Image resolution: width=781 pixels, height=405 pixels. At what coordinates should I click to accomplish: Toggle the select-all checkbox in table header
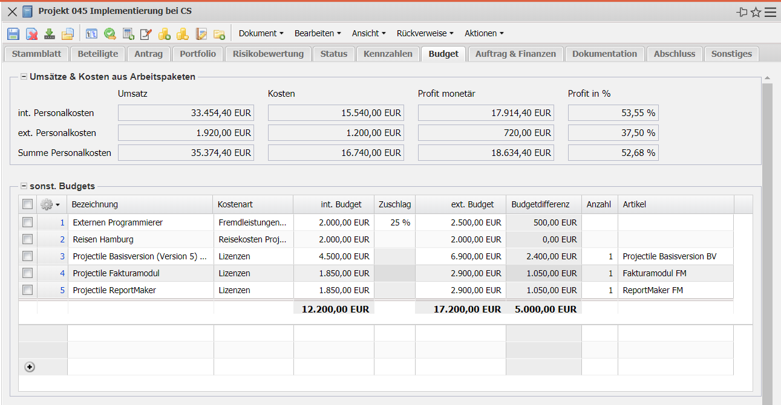click(x=27, y=204)
